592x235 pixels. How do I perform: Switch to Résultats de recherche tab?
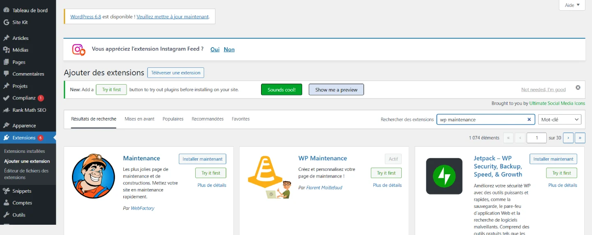94,119
